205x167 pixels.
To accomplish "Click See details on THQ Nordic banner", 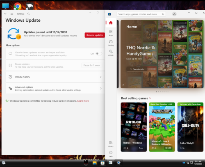I will (137, 69).
